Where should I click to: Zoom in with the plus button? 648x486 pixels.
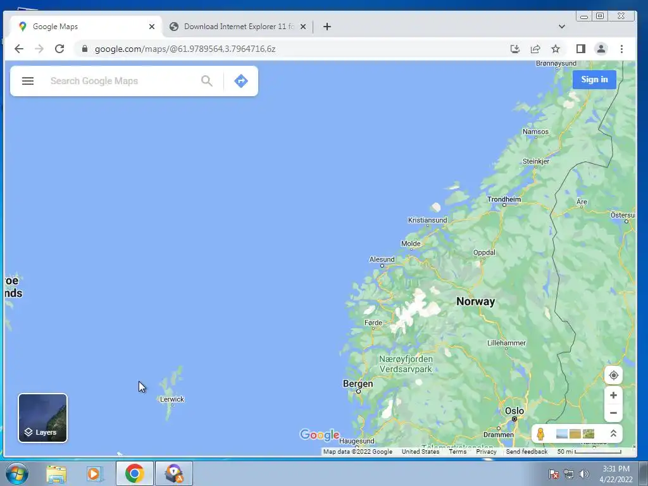[x=613, y=395]
